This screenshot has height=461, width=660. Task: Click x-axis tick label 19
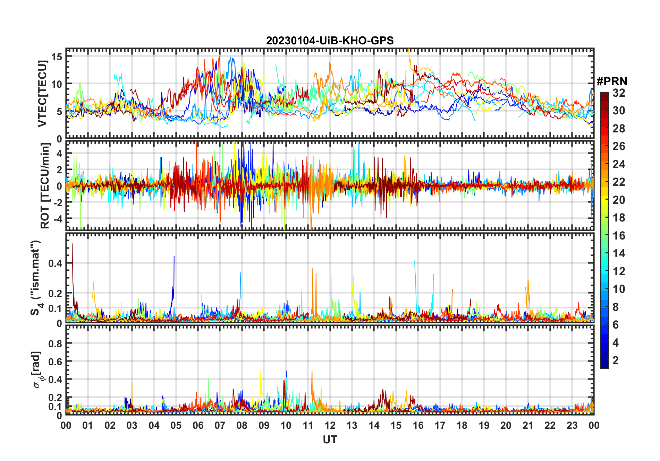[484, 426]
